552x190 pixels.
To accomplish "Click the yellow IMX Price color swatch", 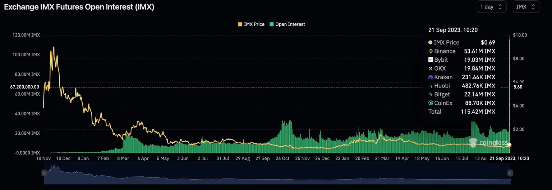I will tap(240, 24).
